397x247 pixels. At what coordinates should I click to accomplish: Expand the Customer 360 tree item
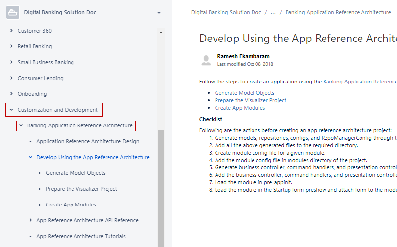[11, 31]
